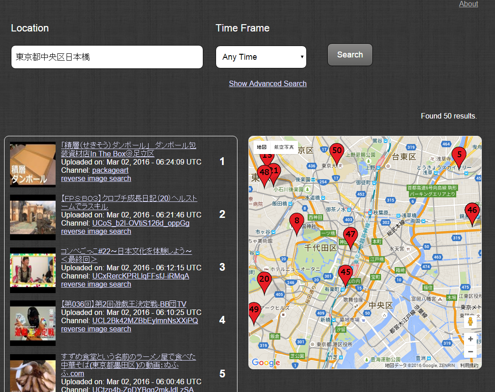Reverse image search for result 1
Viewport: 495px width, 392px height.
point(96,179)
